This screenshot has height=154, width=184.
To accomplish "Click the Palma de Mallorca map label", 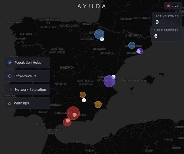I will [134, 80].
